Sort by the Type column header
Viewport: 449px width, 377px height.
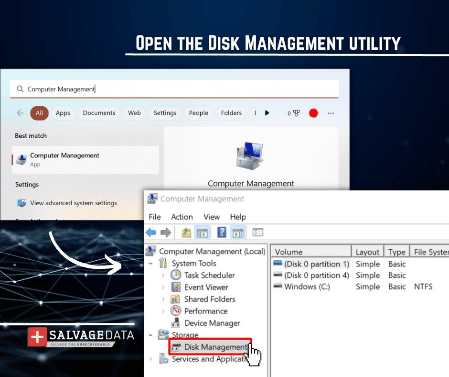(x=397, y=252)
